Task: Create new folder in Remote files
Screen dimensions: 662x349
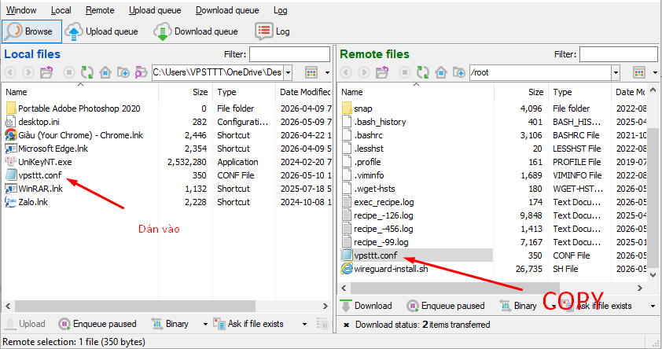Action: point(459,72)
